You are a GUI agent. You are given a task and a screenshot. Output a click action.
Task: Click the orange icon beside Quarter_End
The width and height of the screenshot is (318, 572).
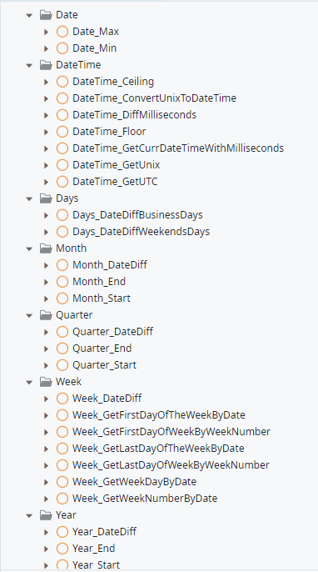click(x=62, y=349)
